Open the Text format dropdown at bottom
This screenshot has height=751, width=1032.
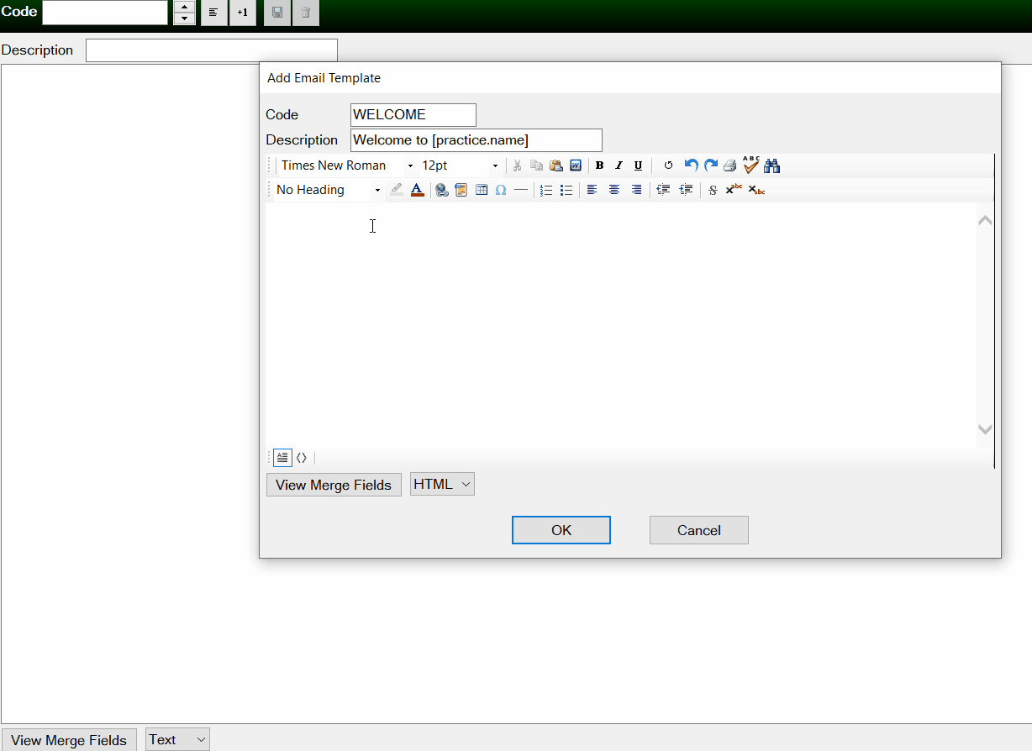(x=177, y=740)
